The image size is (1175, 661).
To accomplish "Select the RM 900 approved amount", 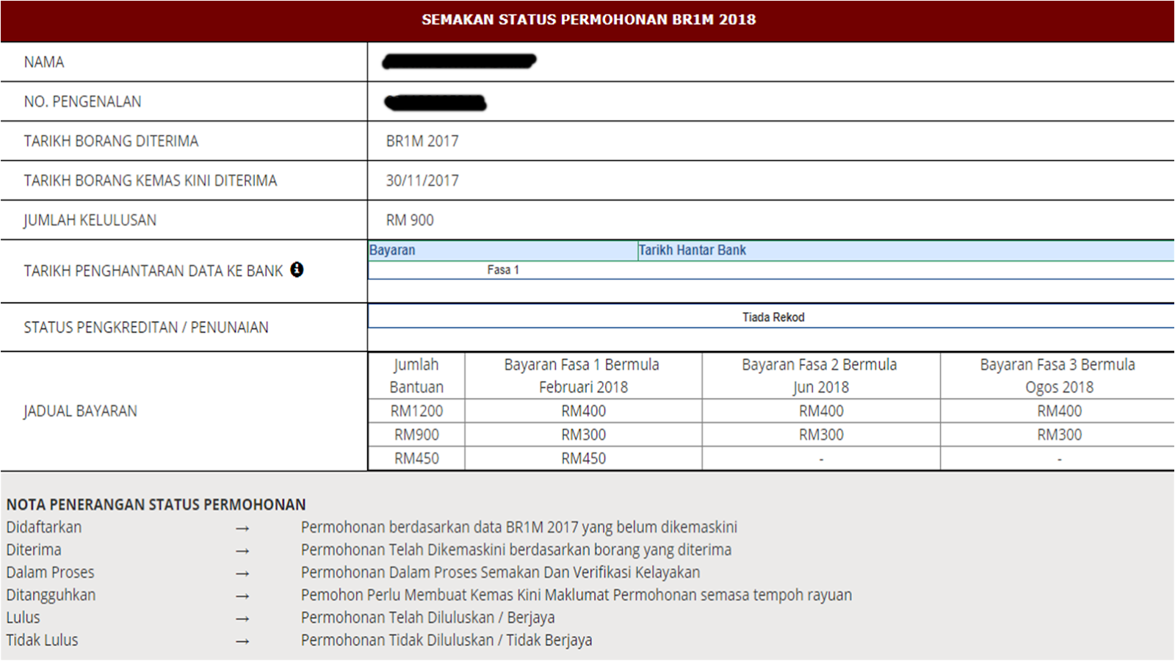I will point(410,220).
